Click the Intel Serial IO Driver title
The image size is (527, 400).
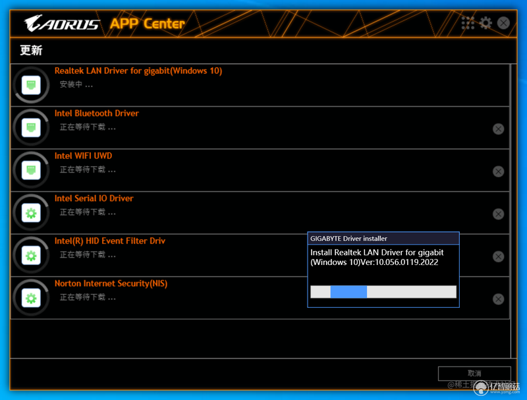point(94,198)
